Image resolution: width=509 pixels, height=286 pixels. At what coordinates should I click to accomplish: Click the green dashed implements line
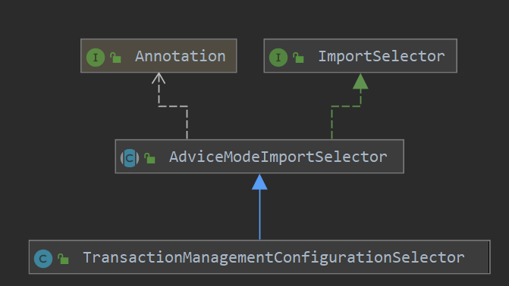point(331,123)
